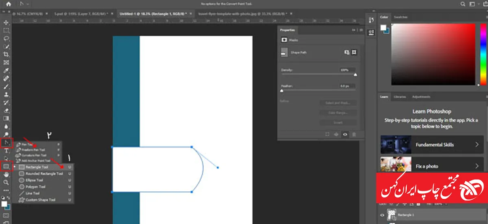Toggle Rectangle 1 layer visibility eye
The width and height of the screenshot is (488, 224).
click(x=382, y=215)
